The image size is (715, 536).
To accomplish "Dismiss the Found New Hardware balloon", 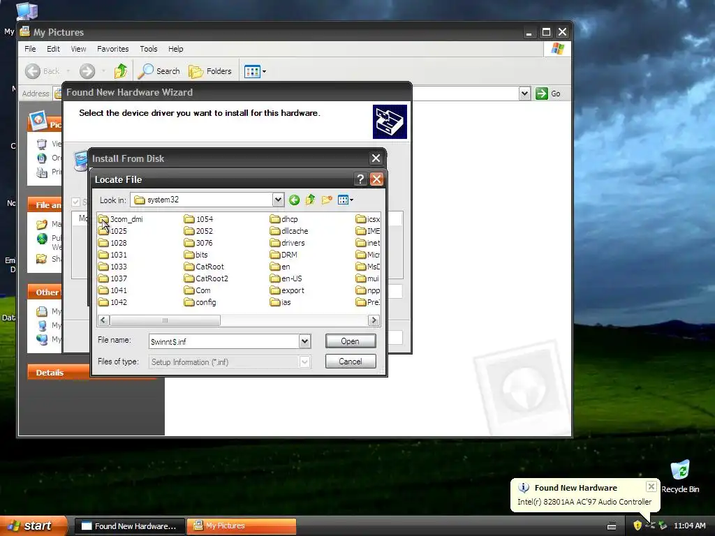I will pos(651,486).
